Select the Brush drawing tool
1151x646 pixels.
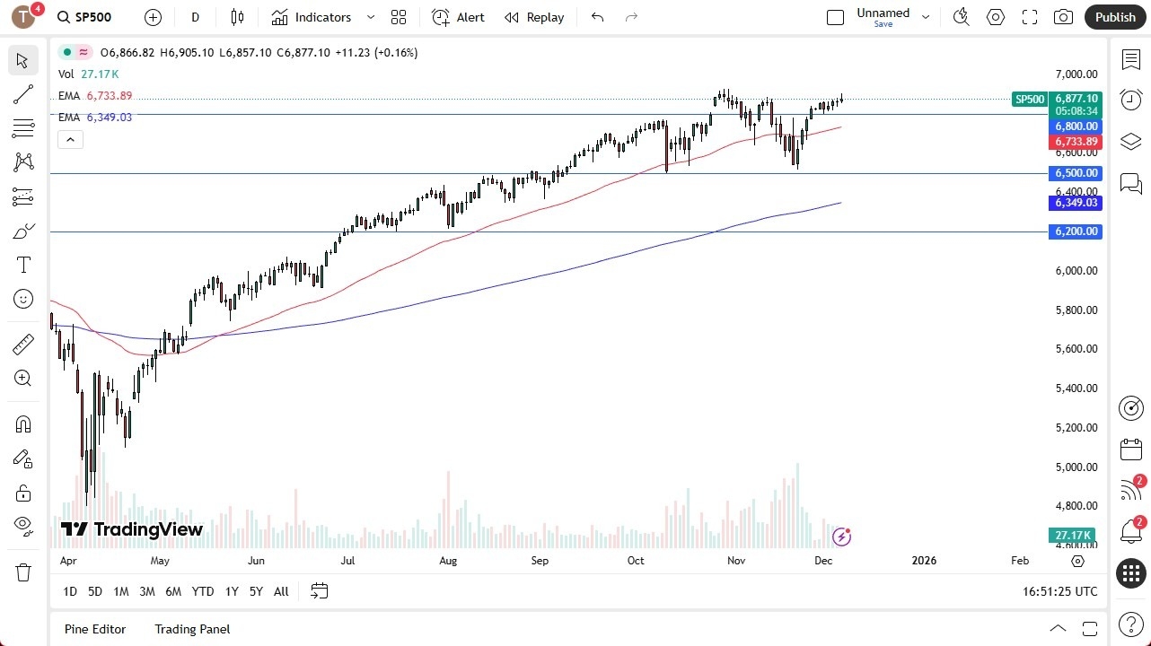click(23, 231)
